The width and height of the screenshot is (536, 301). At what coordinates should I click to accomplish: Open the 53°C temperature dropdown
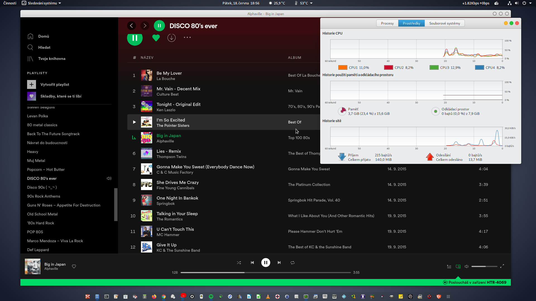tap(304, 3)
